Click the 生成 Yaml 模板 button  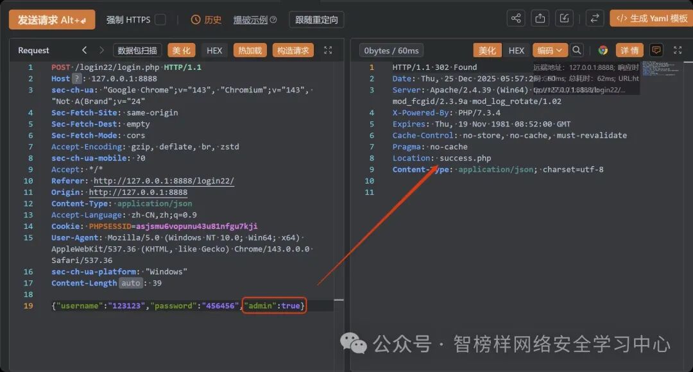pos(651,19)
